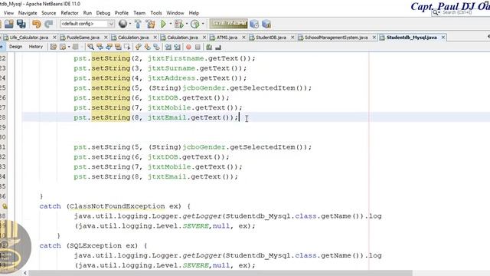This screenshot has height=276, width=490.
Task: Jump to previous occurrence icon in editor toolbar
Action: [x=100, y=47]
